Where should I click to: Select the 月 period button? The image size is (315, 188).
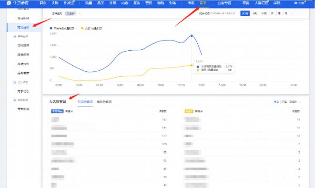point(286,13)
